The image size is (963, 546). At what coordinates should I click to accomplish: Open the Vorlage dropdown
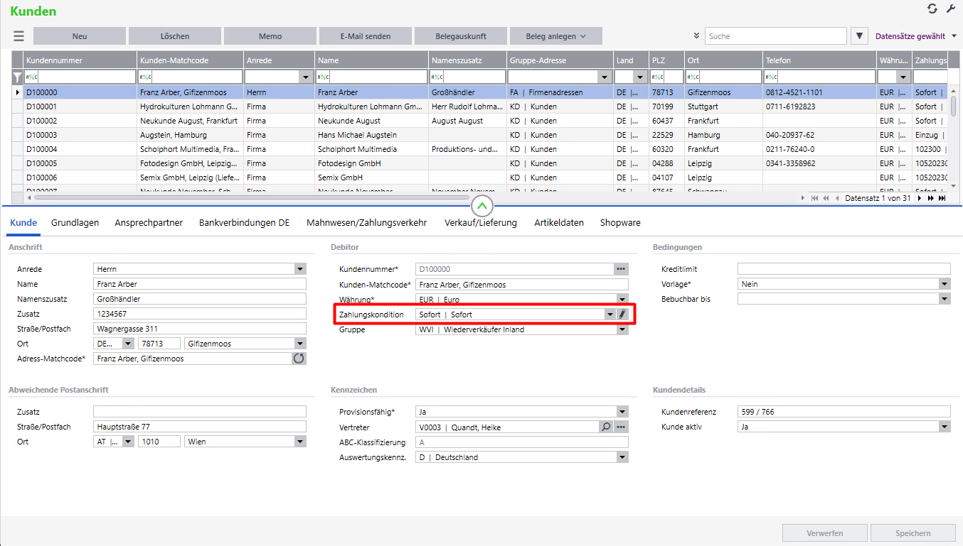pos(945,284)
